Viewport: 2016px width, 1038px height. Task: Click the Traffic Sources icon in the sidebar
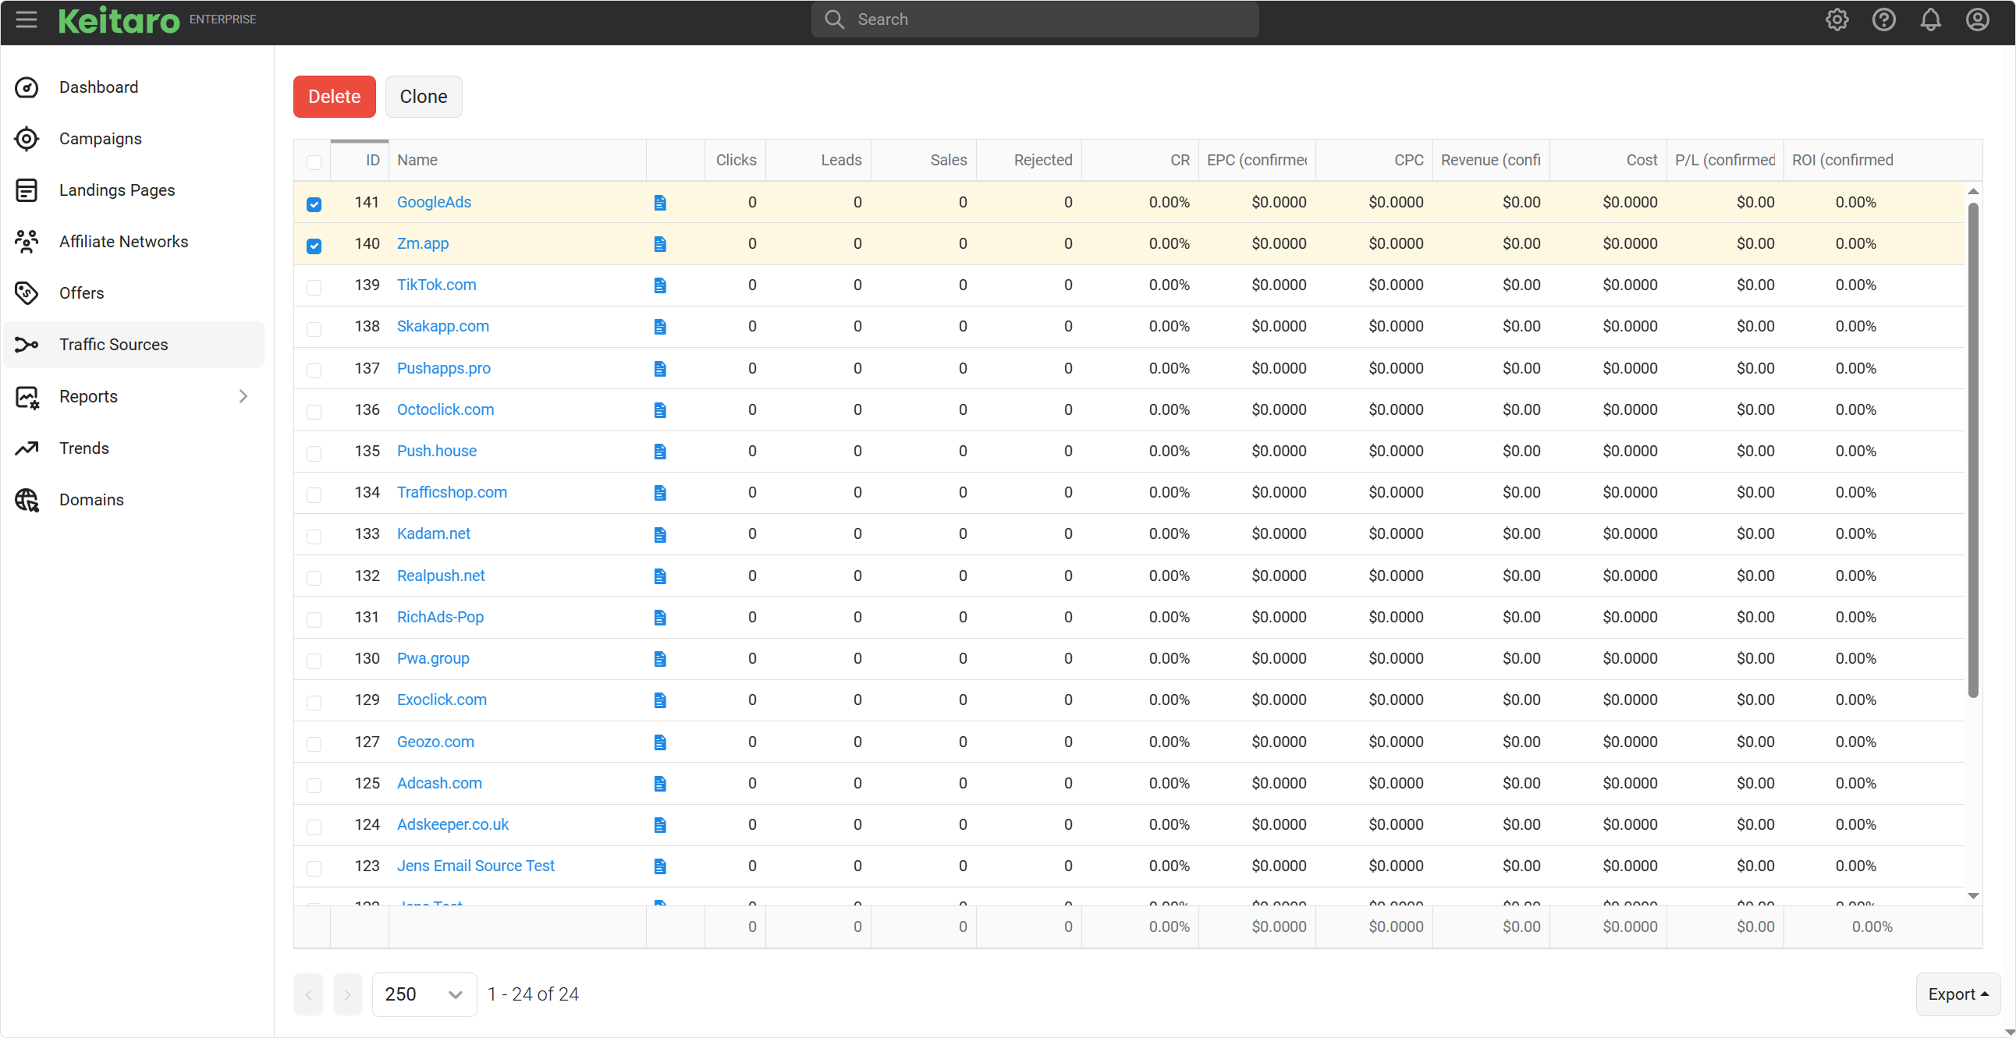(x=27, y=345)
